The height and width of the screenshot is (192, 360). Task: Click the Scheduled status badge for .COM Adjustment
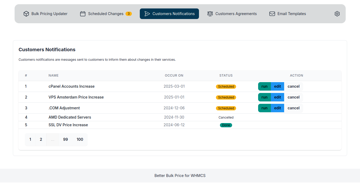click(x=226, y=108)
